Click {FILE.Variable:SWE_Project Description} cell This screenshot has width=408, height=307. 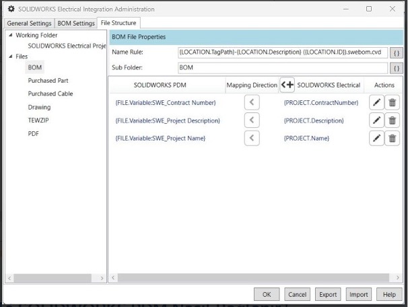pyautogui.click(x=168, y=121)
